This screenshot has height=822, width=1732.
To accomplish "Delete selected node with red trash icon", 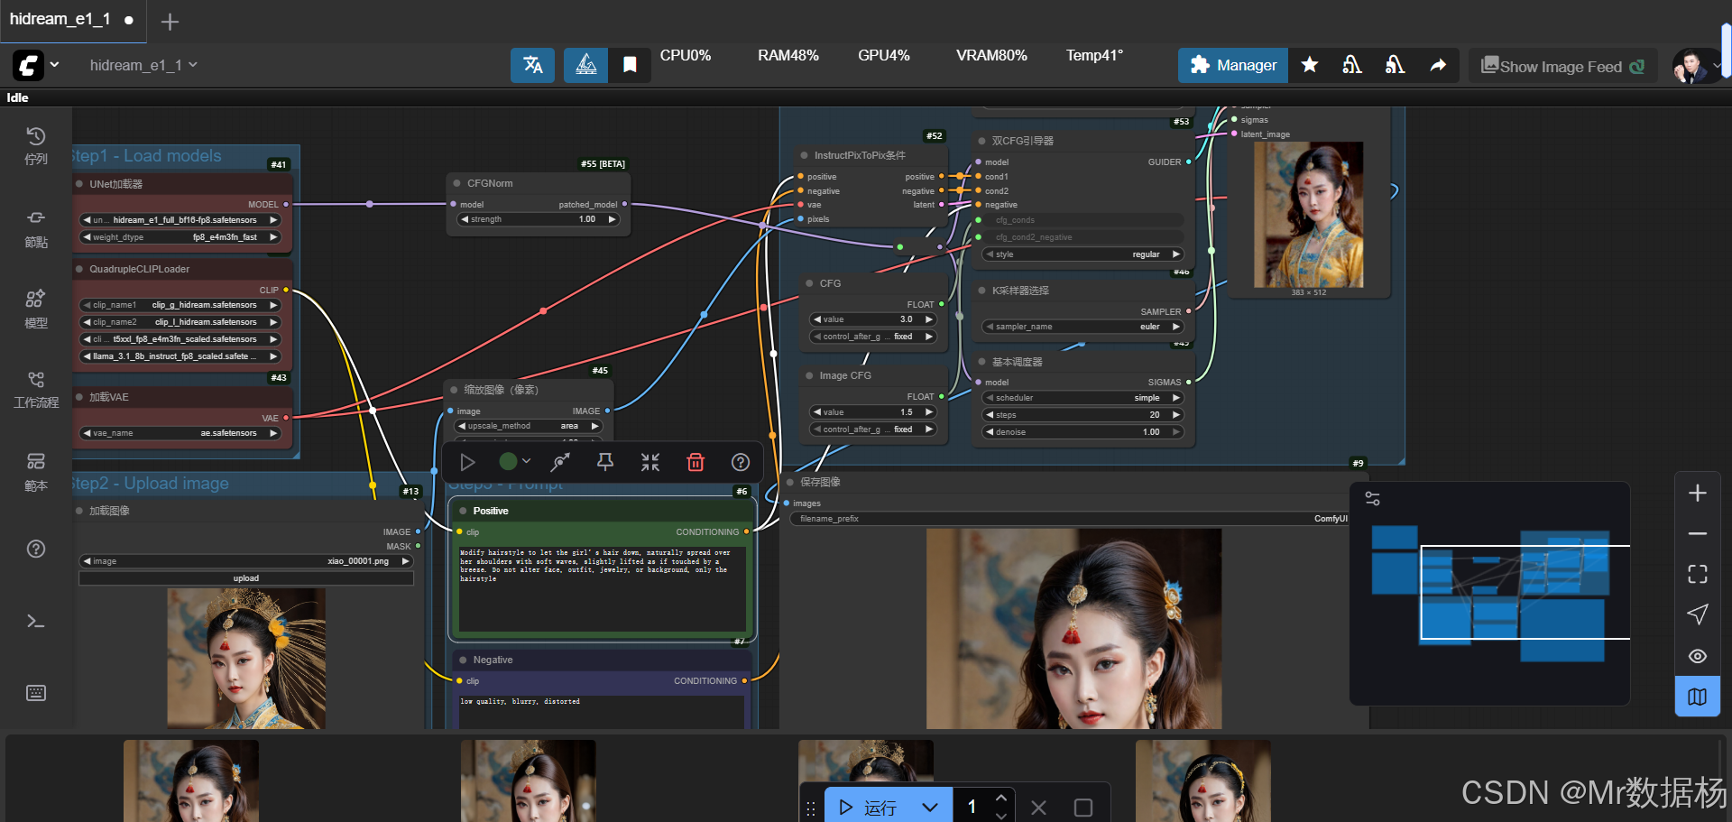I will [696, 462].
